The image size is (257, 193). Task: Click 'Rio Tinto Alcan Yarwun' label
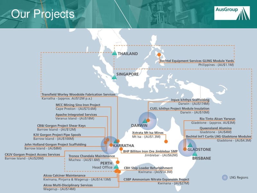[217, 119]
